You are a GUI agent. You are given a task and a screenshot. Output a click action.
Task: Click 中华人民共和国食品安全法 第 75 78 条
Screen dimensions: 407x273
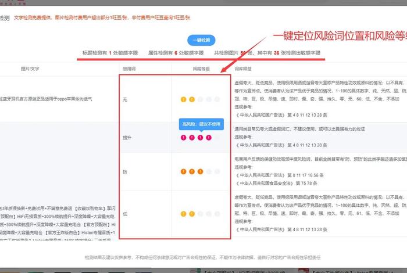[276, 184]
